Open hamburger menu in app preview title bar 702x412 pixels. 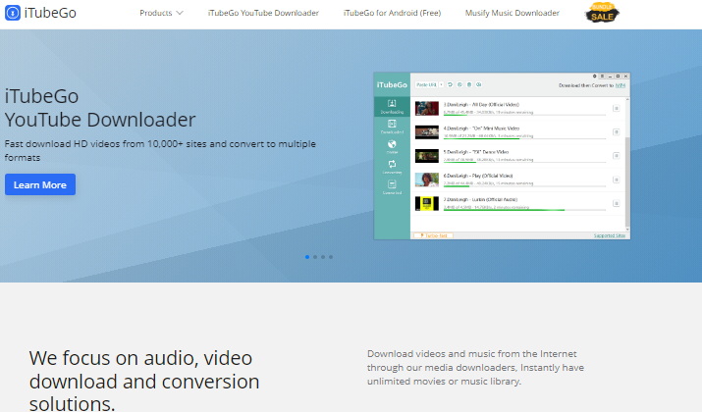602,77
